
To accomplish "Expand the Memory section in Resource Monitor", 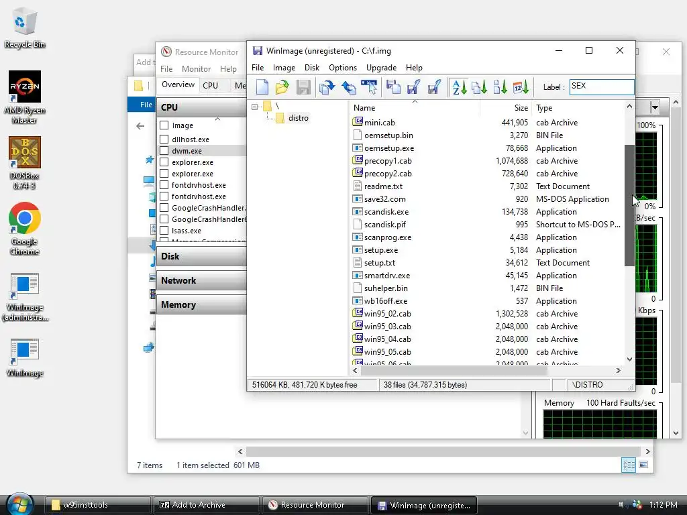I will (x=201, y=304).
